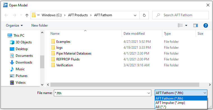Refresh the AFT Fathom folder
The height and width of the screenshot is (110, 213).
144,15
